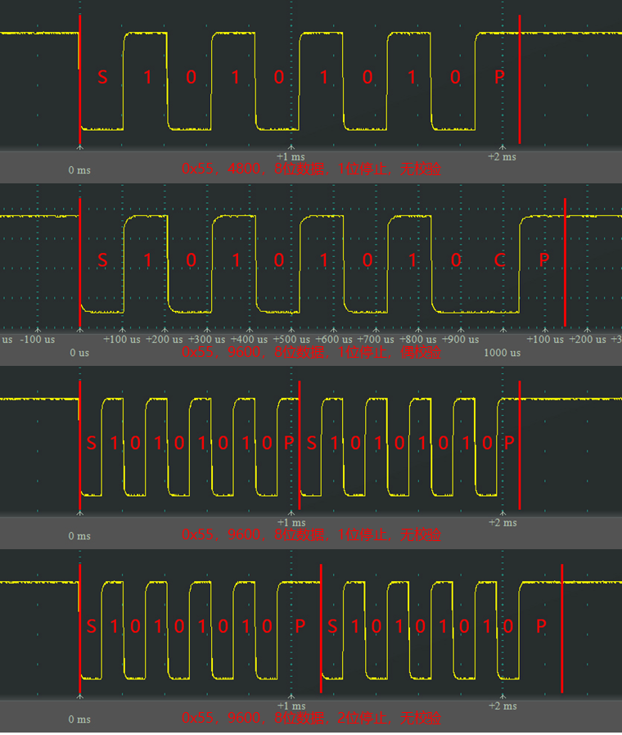Select the 1000 us label in the second waveform
The image size is (622, 735).
pyautogui.click(x=503, y=353)
